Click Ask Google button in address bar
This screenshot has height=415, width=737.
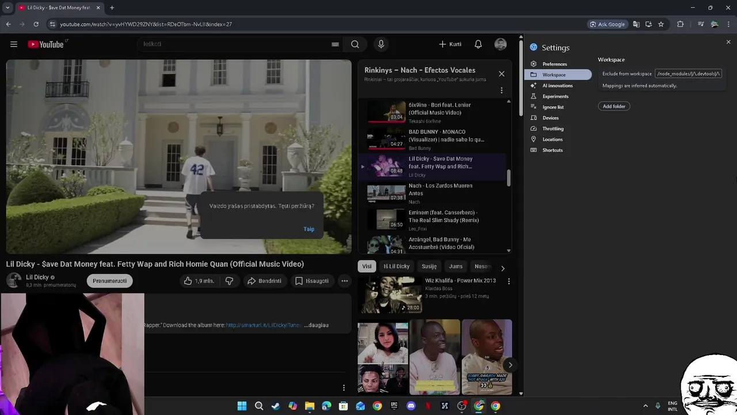[607, 24]
